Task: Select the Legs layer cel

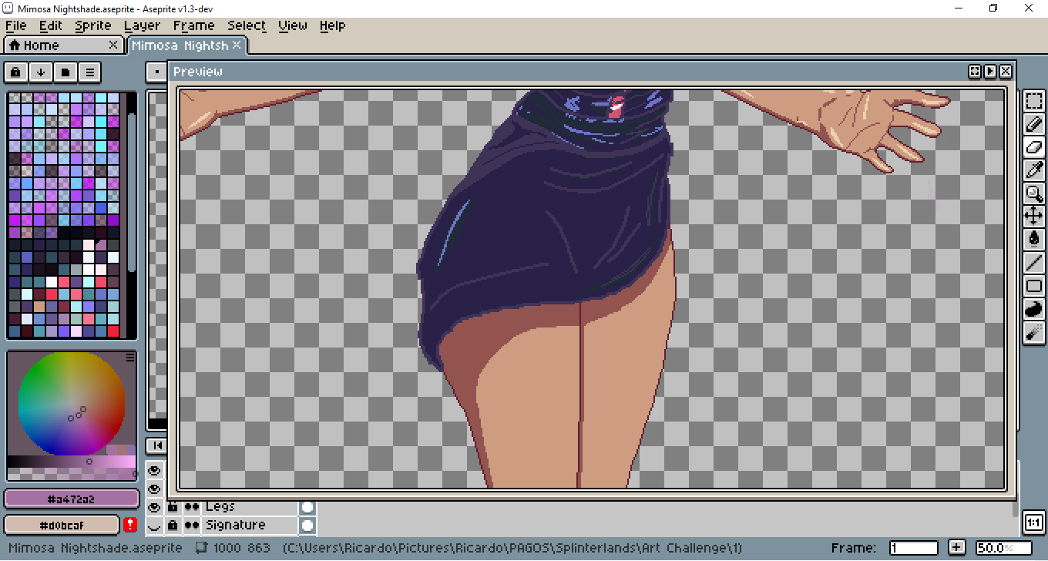Action: coord(307,507)
